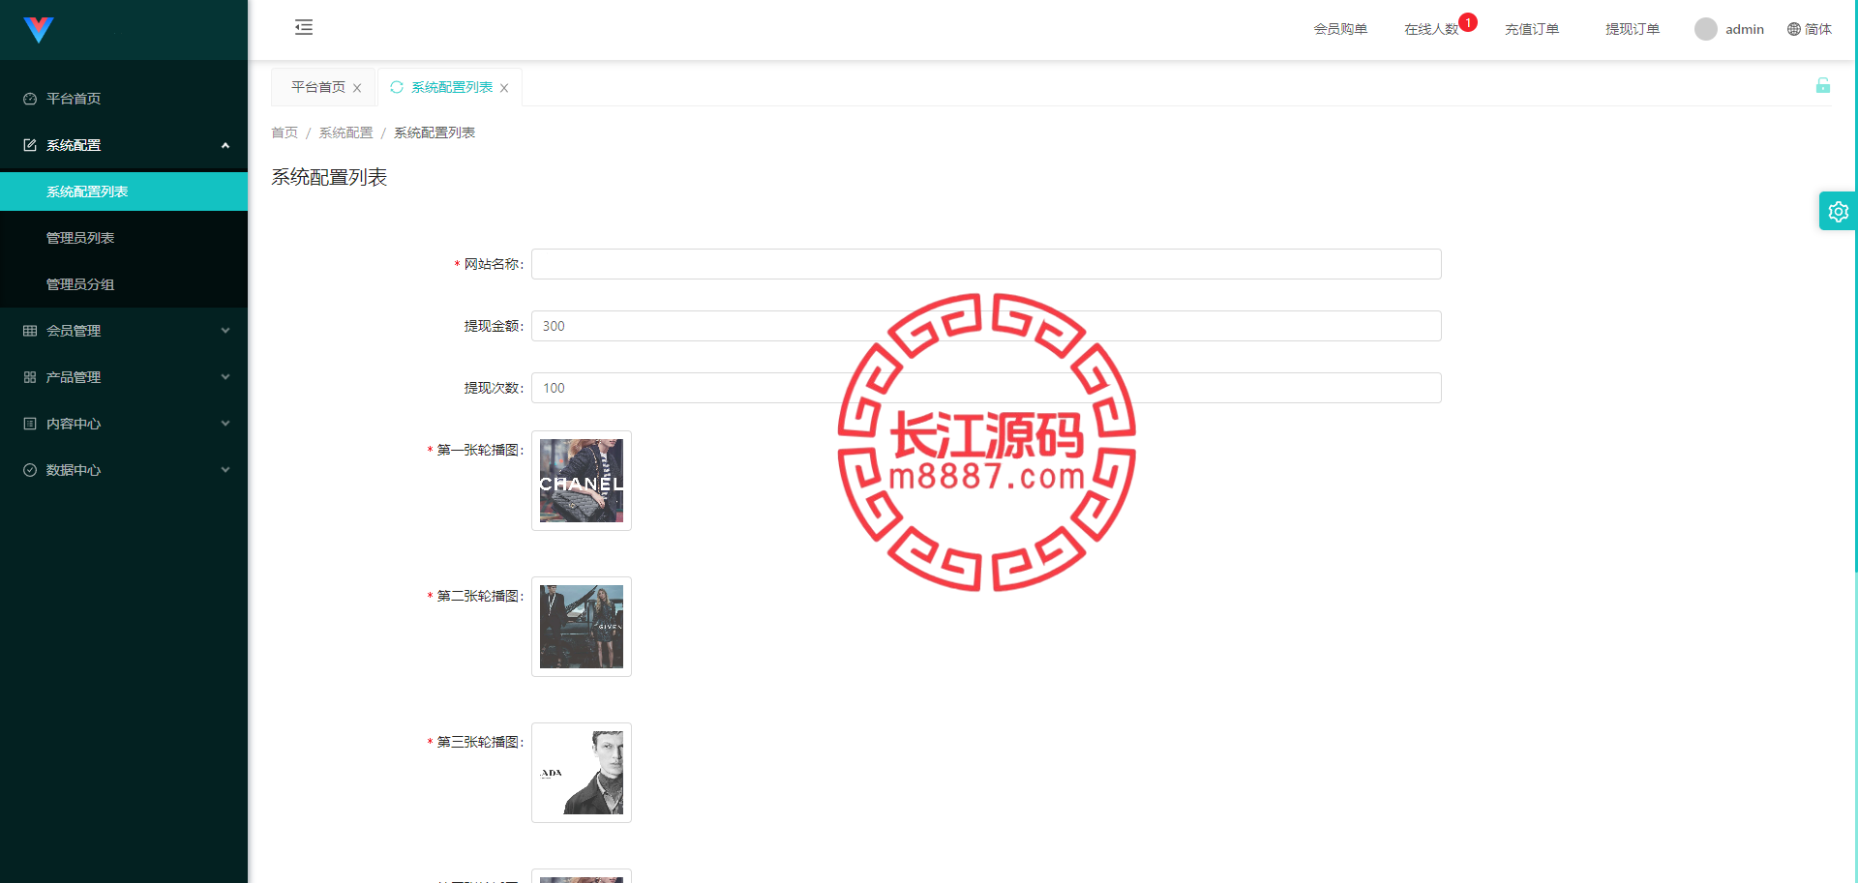Collapse the 系统配置 sidebar menu
This screenshot has height=883, width=1858.
(225, 145)
